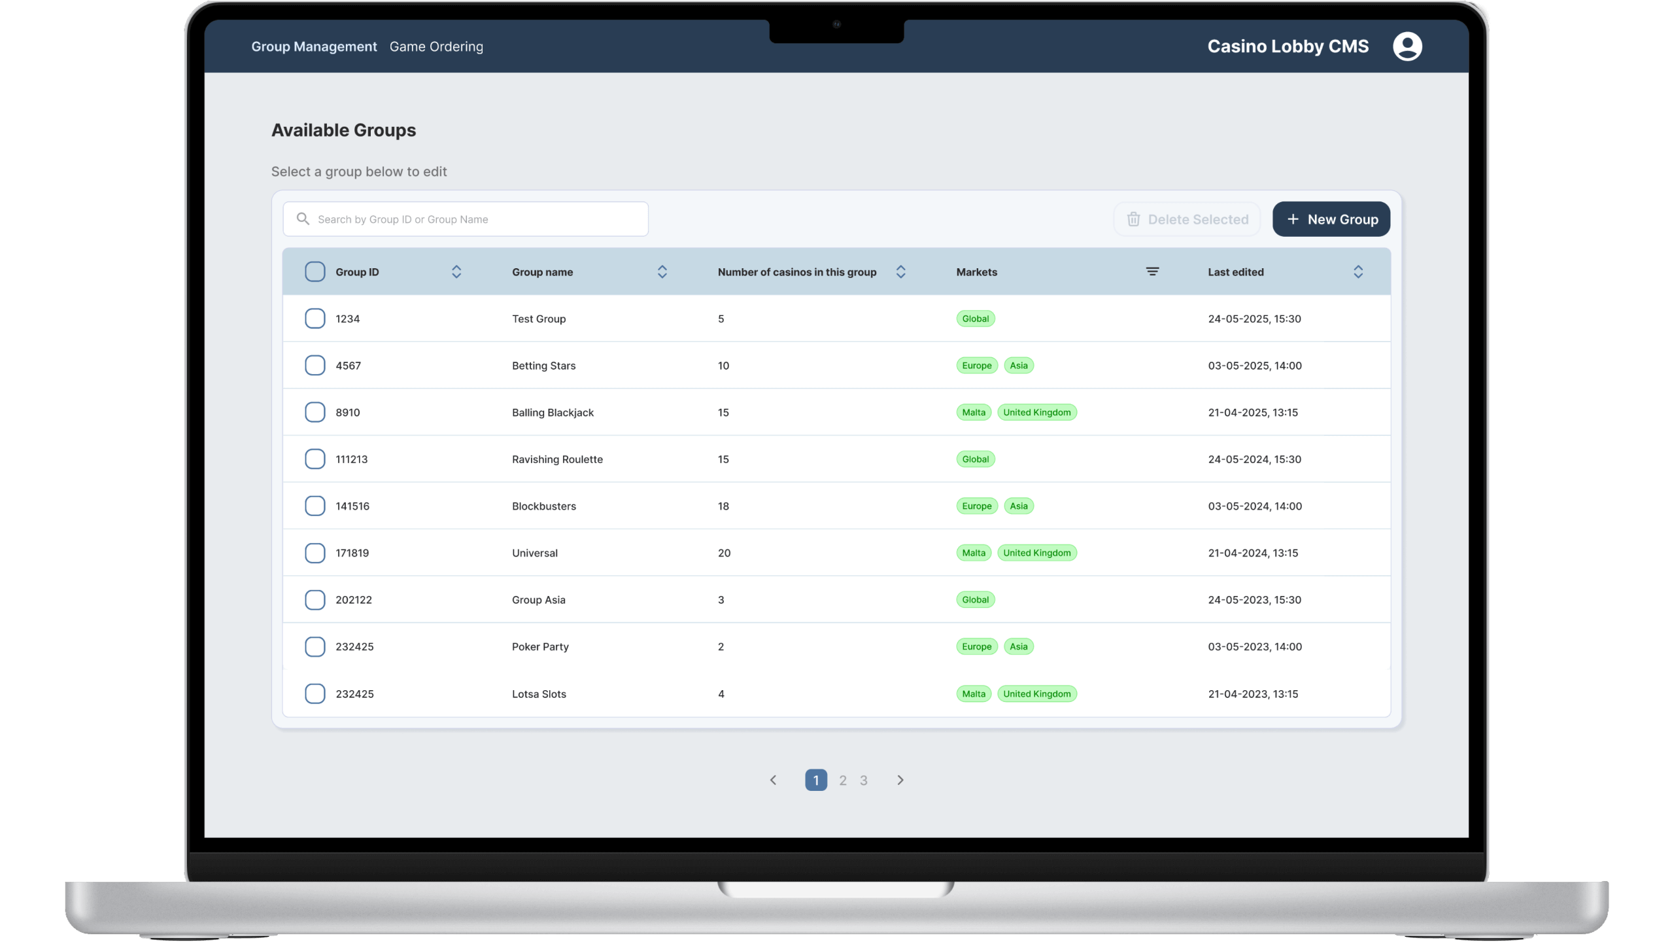
Task: Sort table by Group name column arrows
Action: tap(662, 271)
